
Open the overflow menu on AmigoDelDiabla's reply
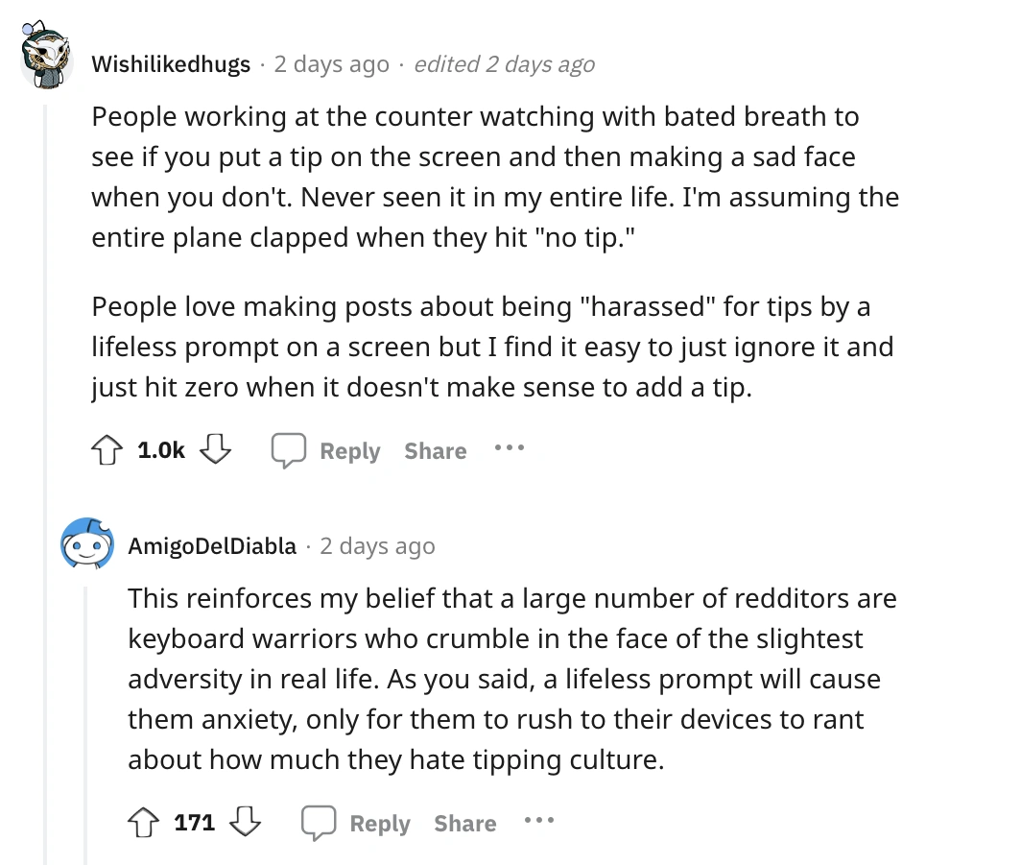point(539,822)
